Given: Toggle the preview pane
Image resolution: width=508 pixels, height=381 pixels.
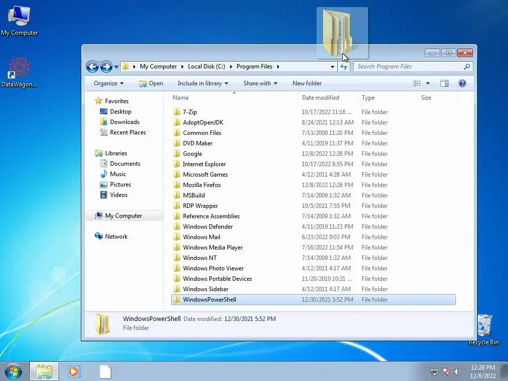Looking at the screenshot, I should [x=444, y=83].
